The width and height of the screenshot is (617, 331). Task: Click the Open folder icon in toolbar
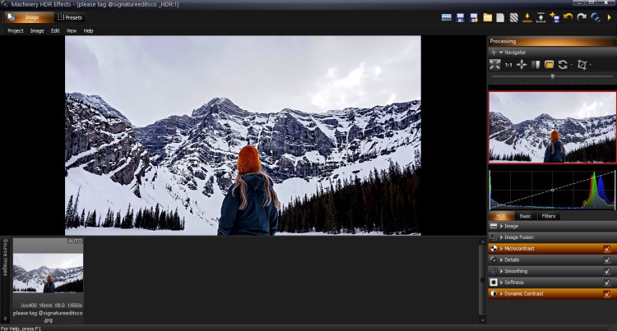[x=487, y=17]
